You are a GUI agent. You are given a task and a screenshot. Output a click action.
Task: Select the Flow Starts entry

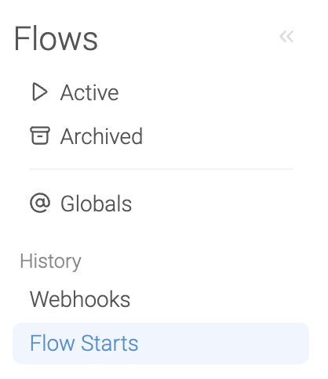click(161, 343)
